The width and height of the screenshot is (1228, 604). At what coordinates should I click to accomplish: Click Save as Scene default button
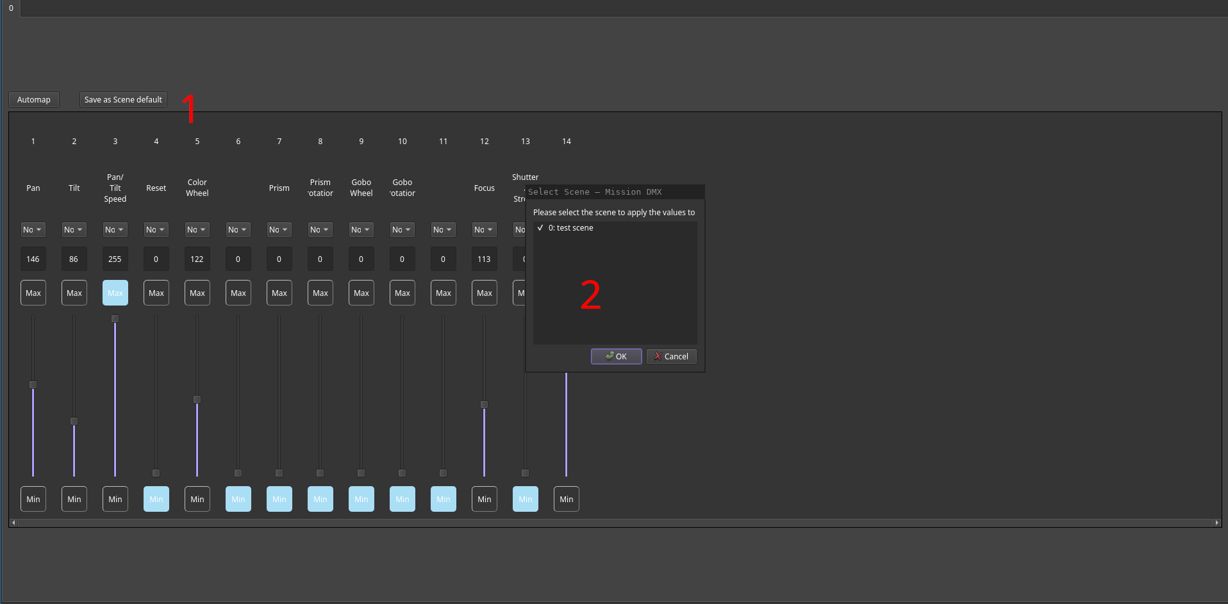(123, 100)
